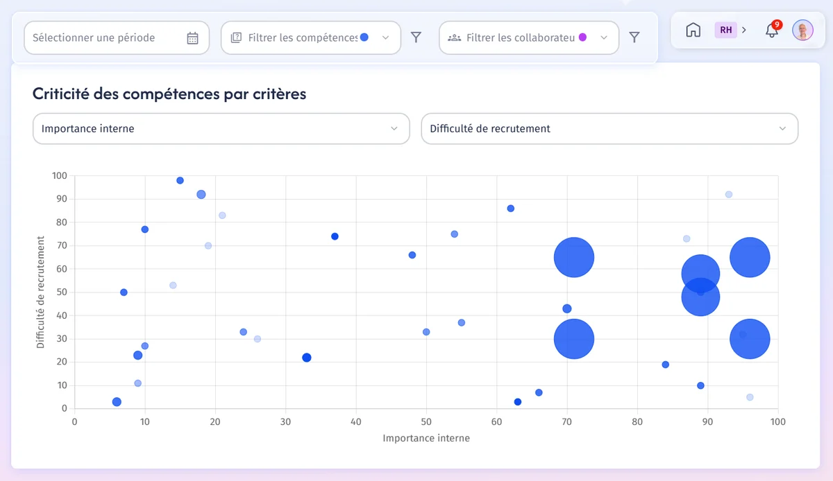Open the Filtrer les collaborateurs dropdown

(x=529, y=38)
